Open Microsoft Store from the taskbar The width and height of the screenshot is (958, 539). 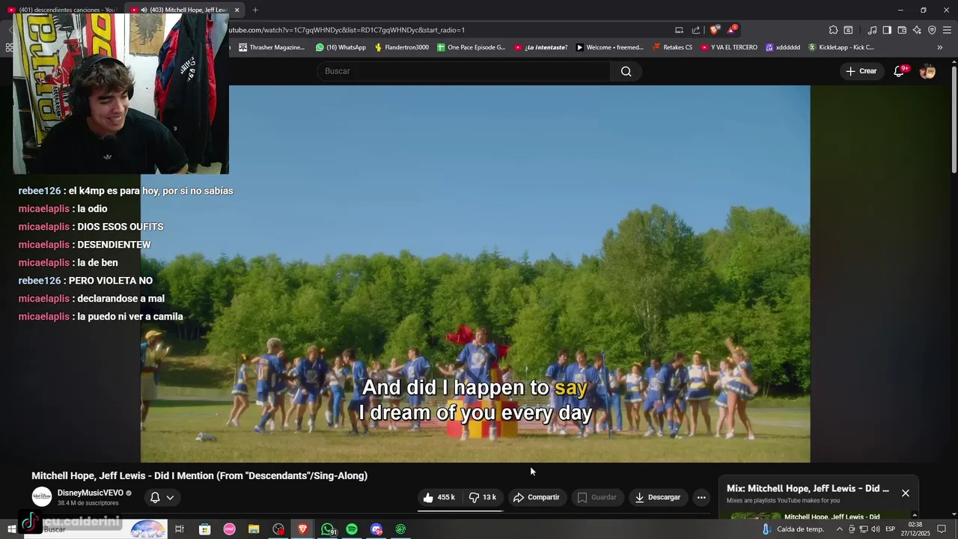click(204, 529)
